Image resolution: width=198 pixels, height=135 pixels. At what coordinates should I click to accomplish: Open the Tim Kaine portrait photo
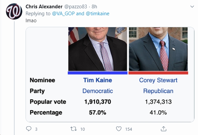click(98, 49)
